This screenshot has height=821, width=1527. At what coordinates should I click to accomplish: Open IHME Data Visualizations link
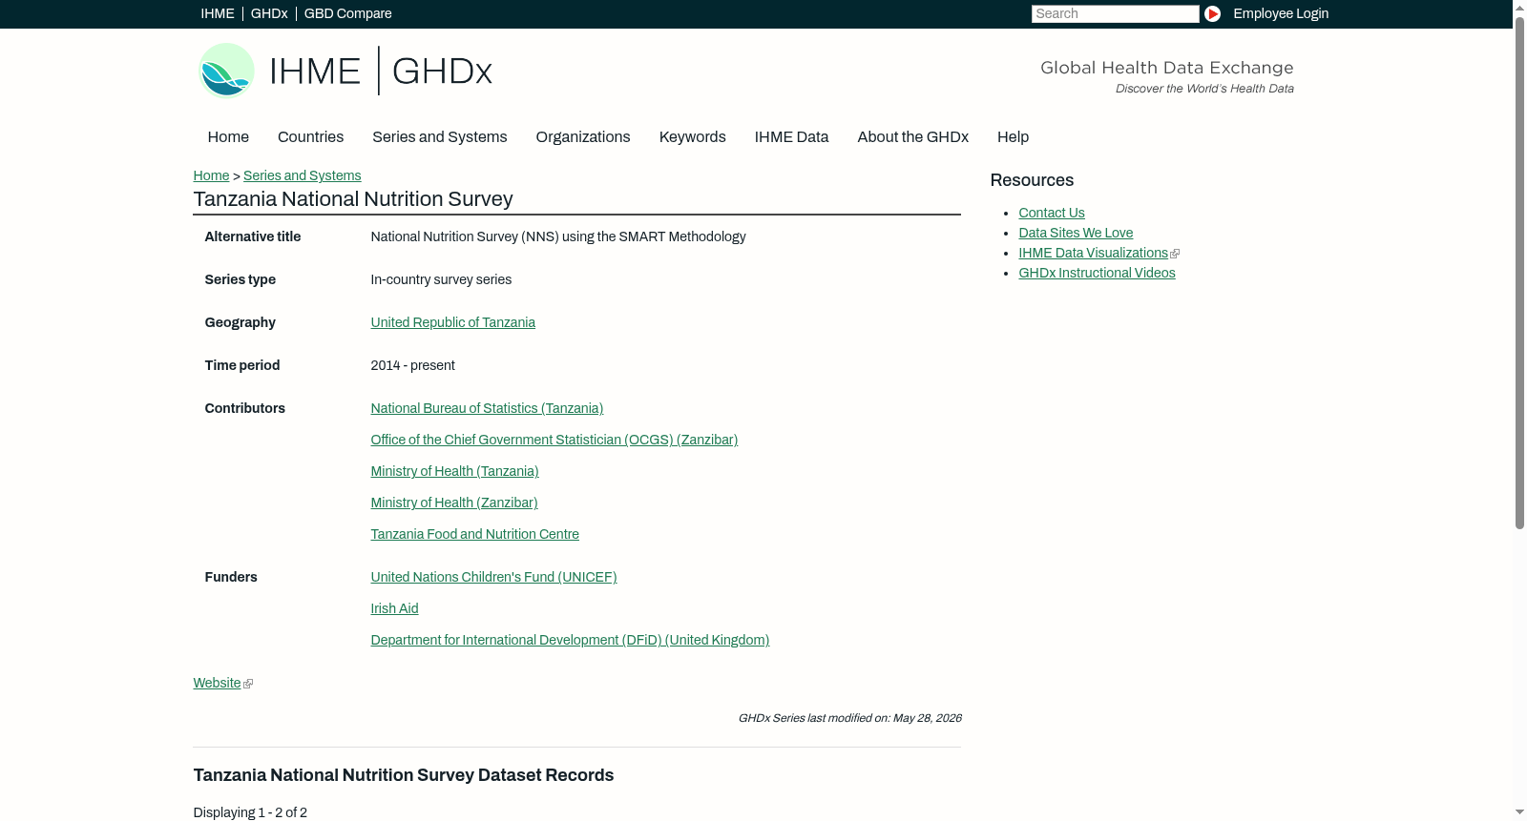click(x=1093, y=253)
